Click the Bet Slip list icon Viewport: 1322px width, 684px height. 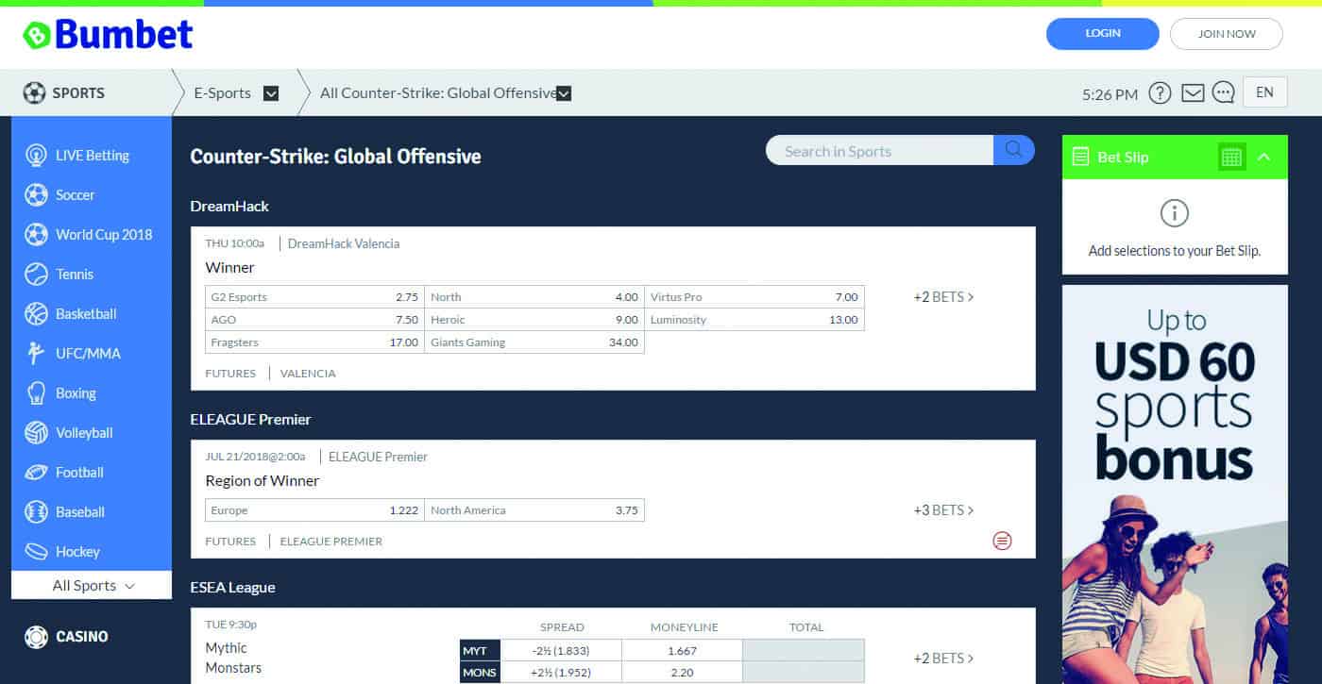[x=1081, y=158]
